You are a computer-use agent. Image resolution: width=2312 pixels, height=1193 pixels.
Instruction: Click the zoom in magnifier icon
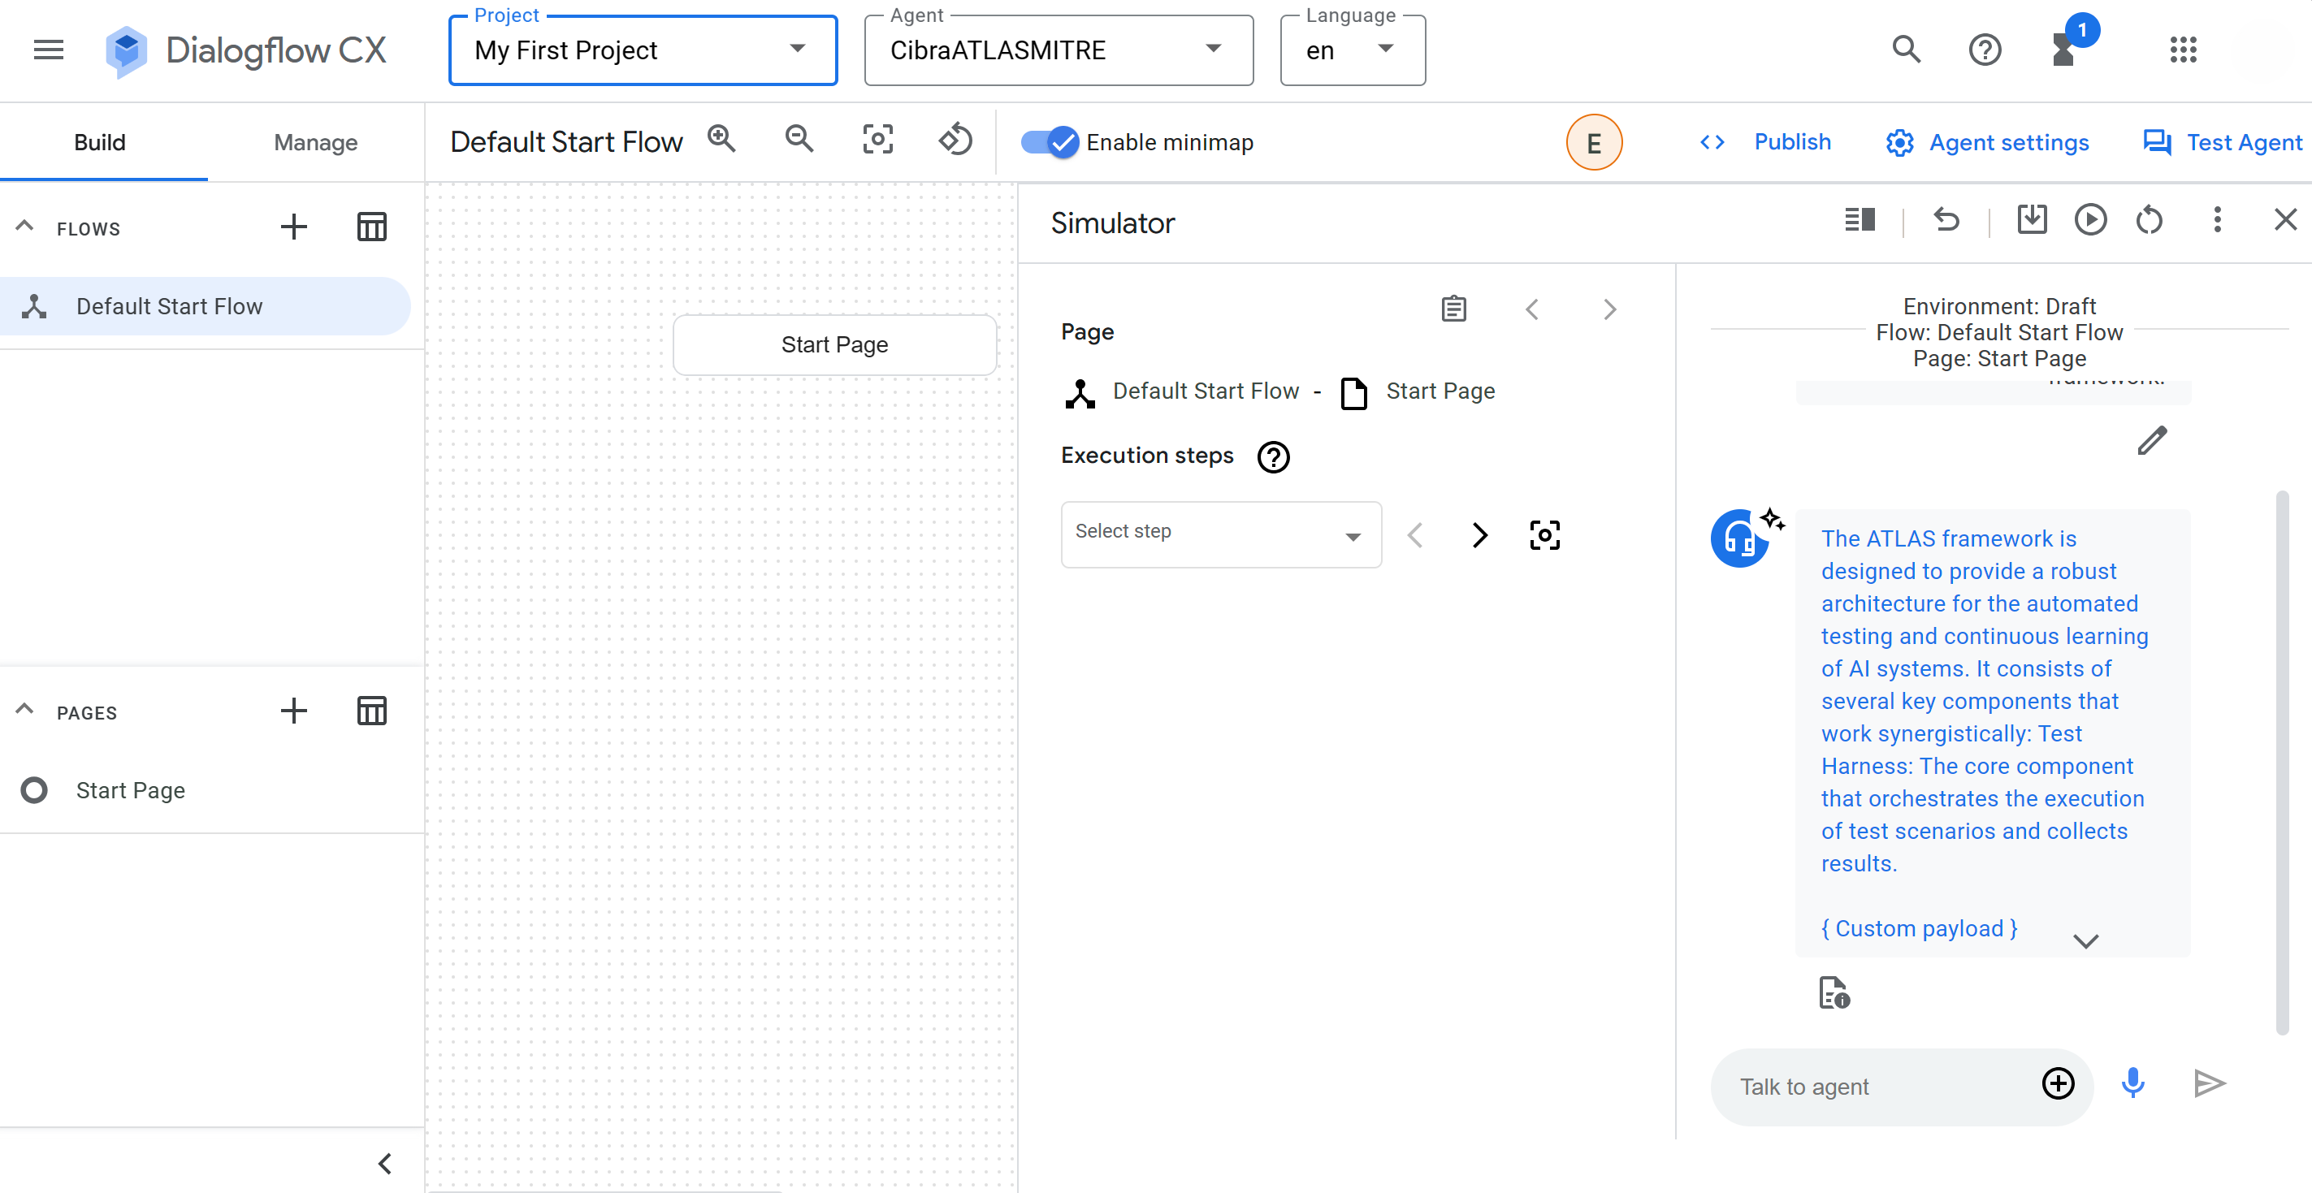tap(721, 140)
